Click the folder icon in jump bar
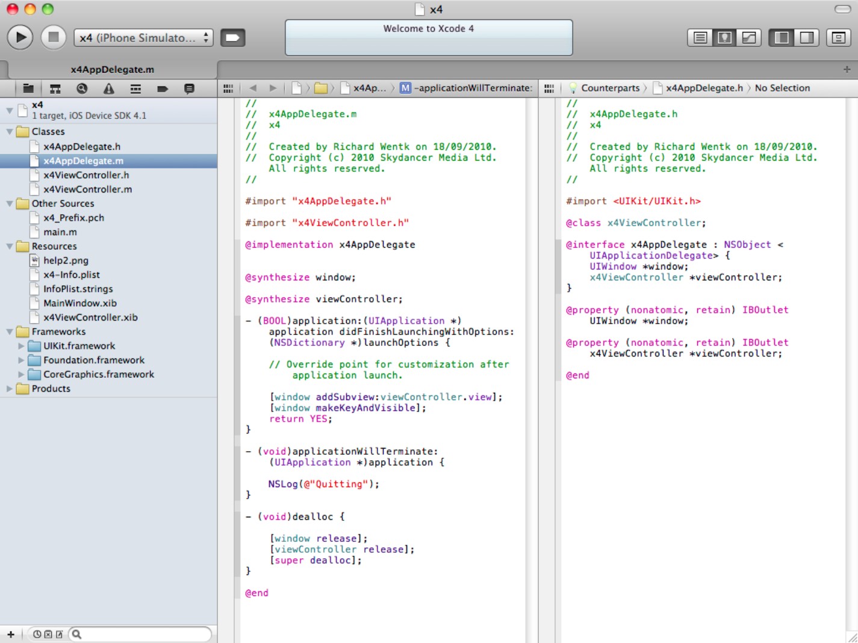 [x=321, y=88]
